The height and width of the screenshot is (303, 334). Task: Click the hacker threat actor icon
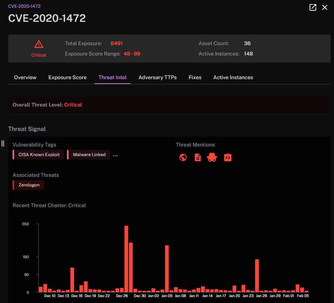212,158
